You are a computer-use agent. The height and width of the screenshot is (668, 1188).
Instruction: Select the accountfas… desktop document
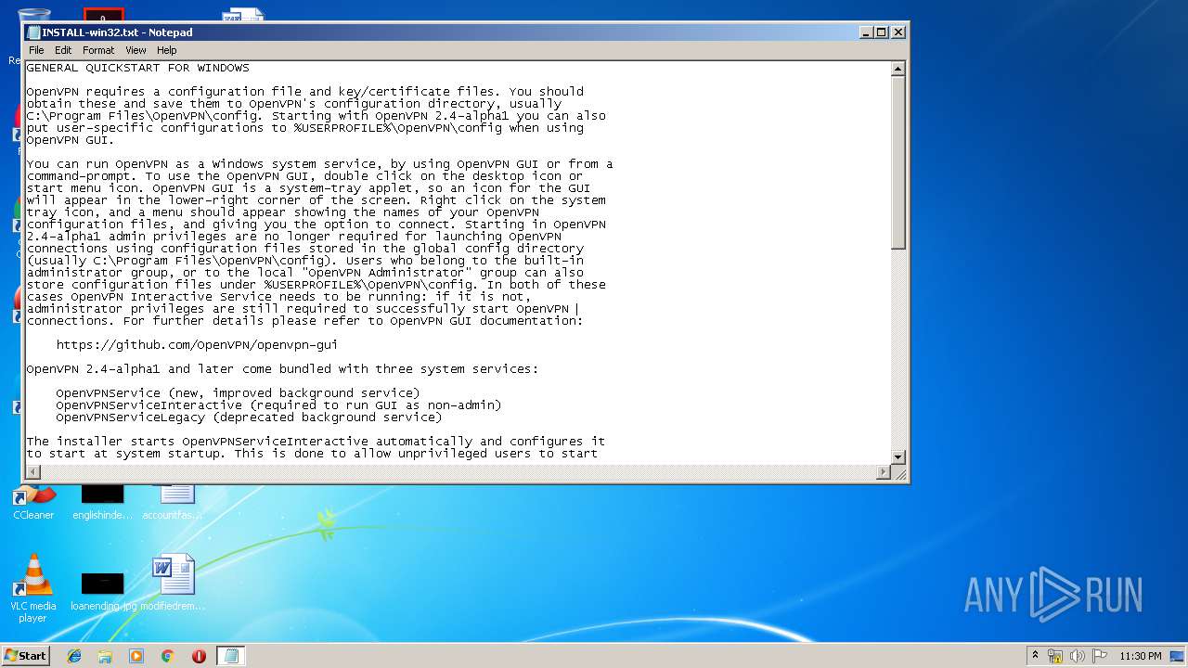pos(173,502)
